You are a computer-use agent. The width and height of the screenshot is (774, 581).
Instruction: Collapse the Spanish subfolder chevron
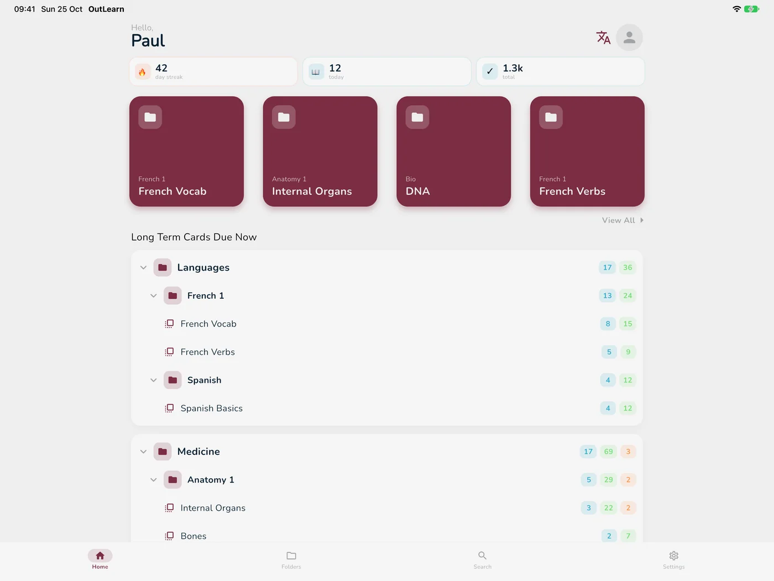tap(154, 380)
